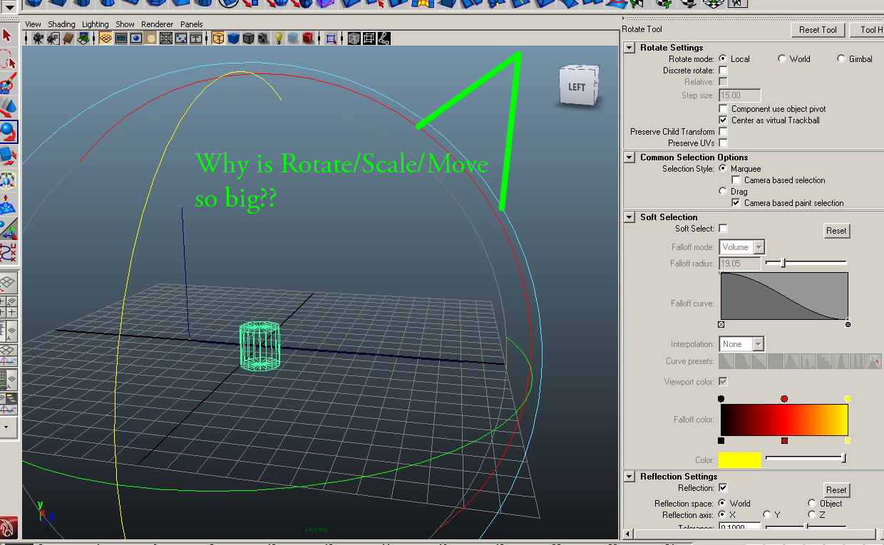Collapse the Reflection Settings section
This screenshot has width=884, height=545.
pyautogui.click(x=629, y=477)
